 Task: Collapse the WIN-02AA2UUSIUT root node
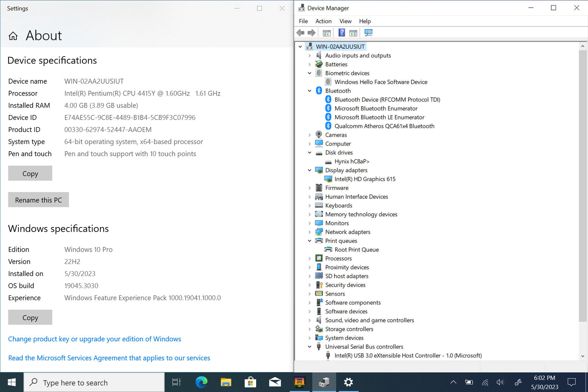click(300, 47)
